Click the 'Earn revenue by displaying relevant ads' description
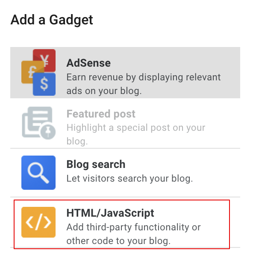Image resolution: width=253 pixels, height=253 pixels. tap(144, 84)
